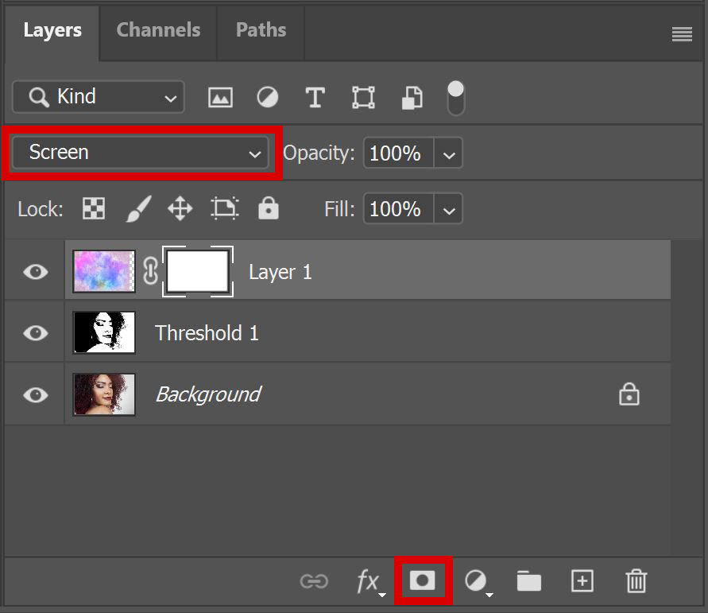Expand the Fill slider arrow

click(448, 209)
